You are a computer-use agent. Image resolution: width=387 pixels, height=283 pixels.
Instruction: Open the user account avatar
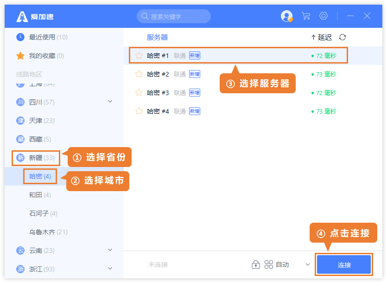[x=287, y=16]
